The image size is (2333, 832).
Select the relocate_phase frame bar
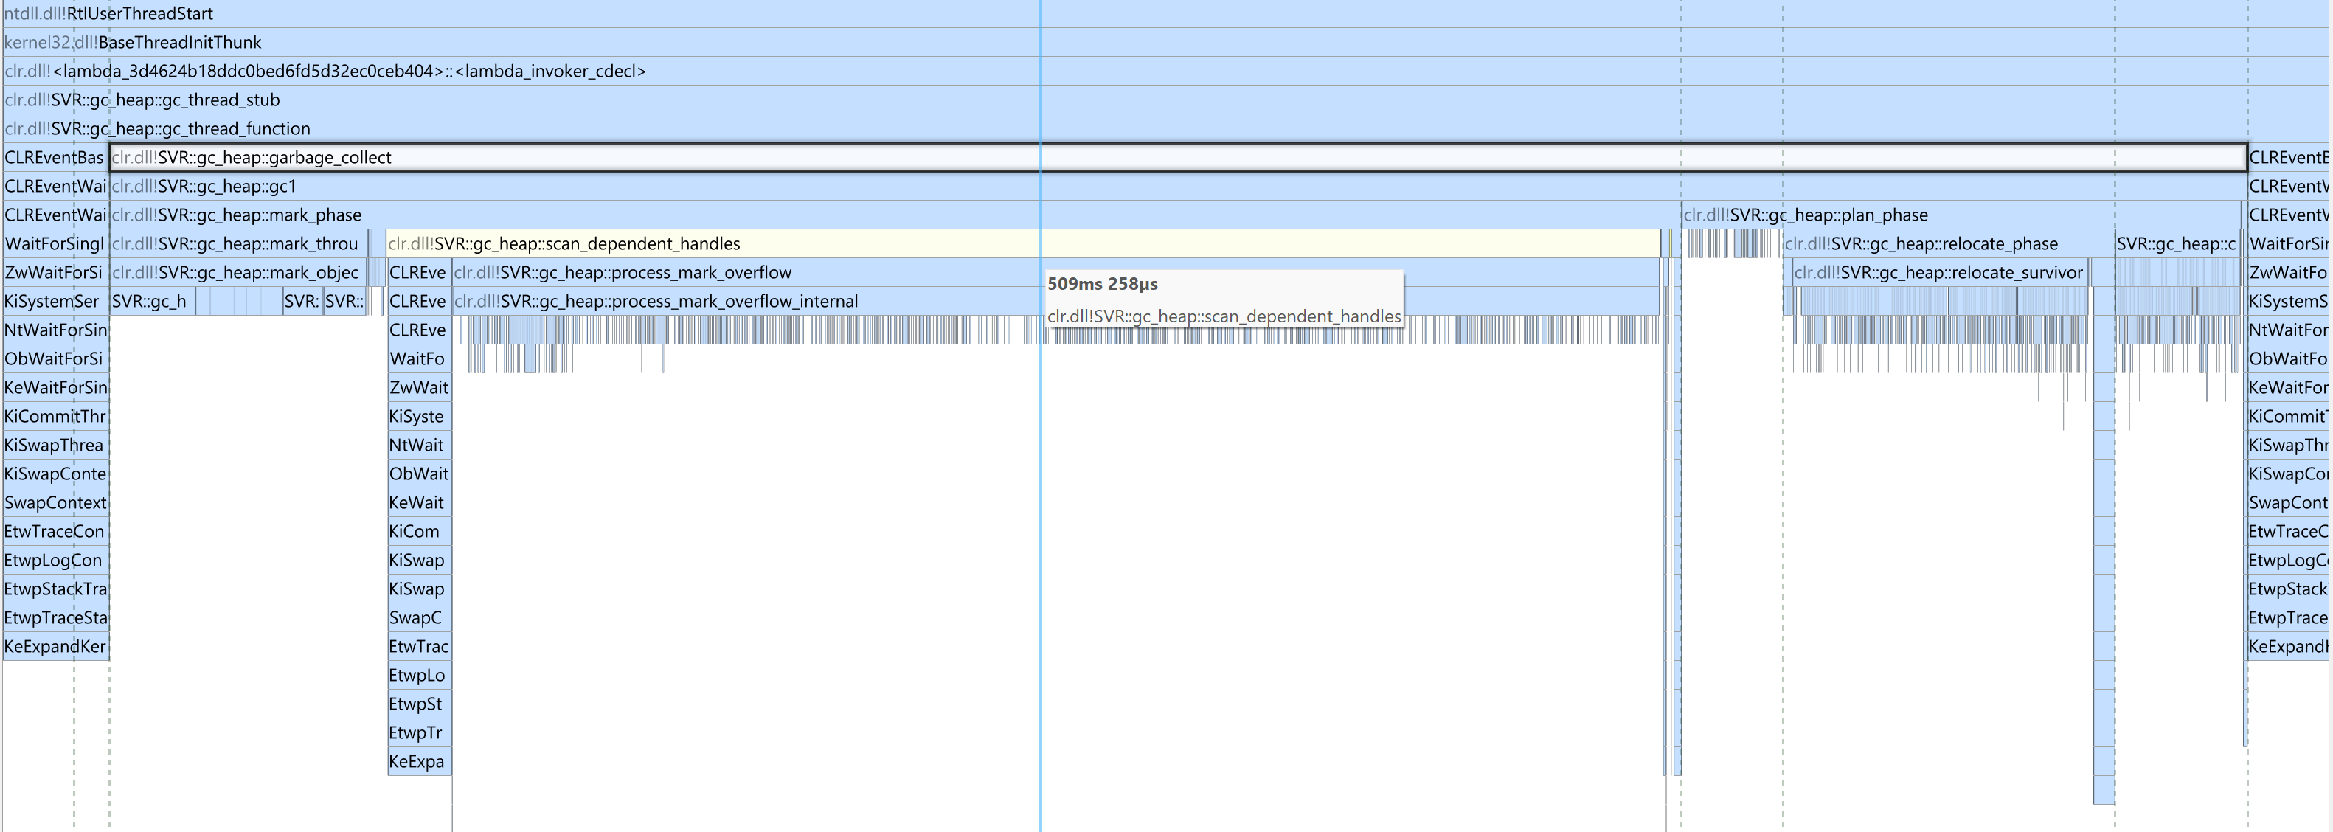pyautogui.click(x=1947, y=243)
